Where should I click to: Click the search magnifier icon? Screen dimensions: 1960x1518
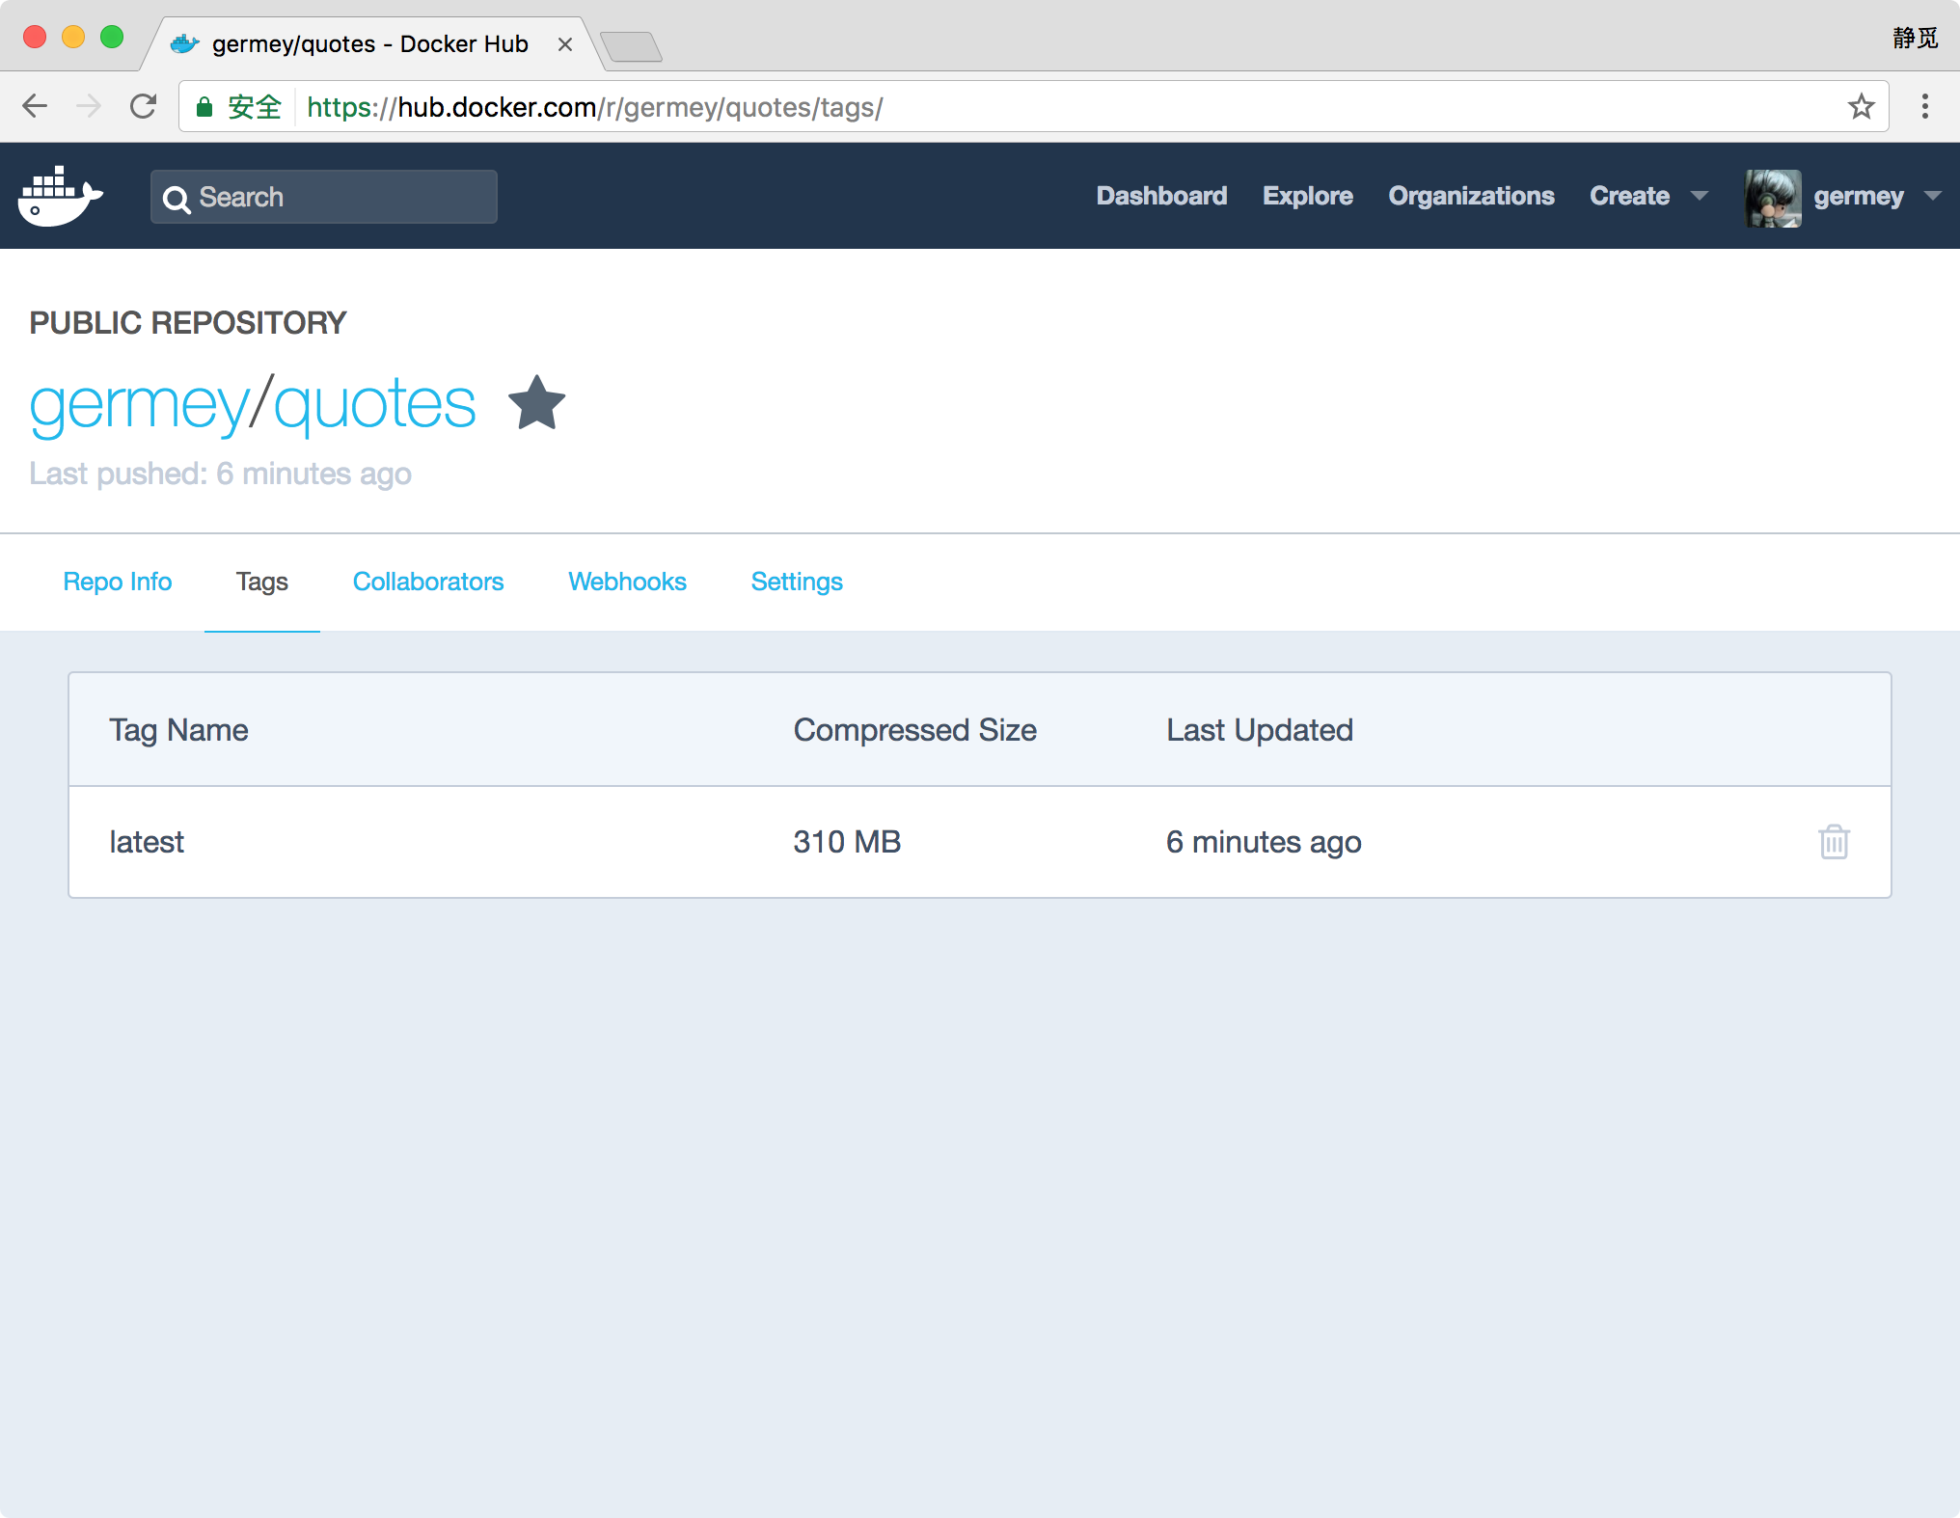[177, 199]
